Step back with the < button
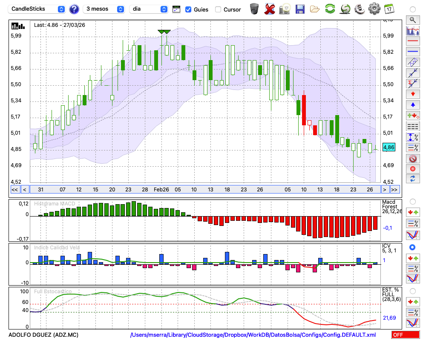Image resolution: width=426 pixels, height=341 pixels. click(x=24, y=190)
